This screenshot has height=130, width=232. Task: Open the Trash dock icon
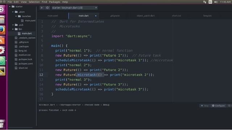pyautogui.click(x=2, y=124)
